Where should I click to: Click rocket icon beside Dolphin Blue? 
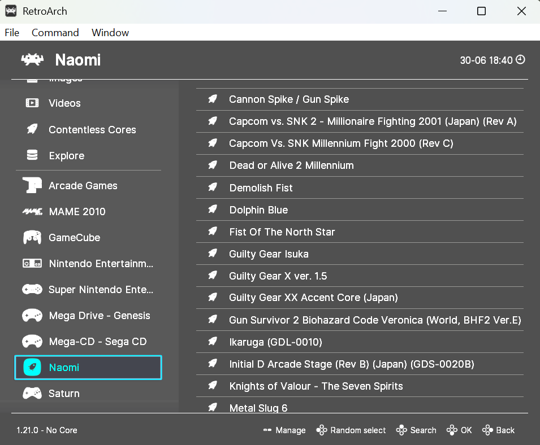(x=213, y=210)
